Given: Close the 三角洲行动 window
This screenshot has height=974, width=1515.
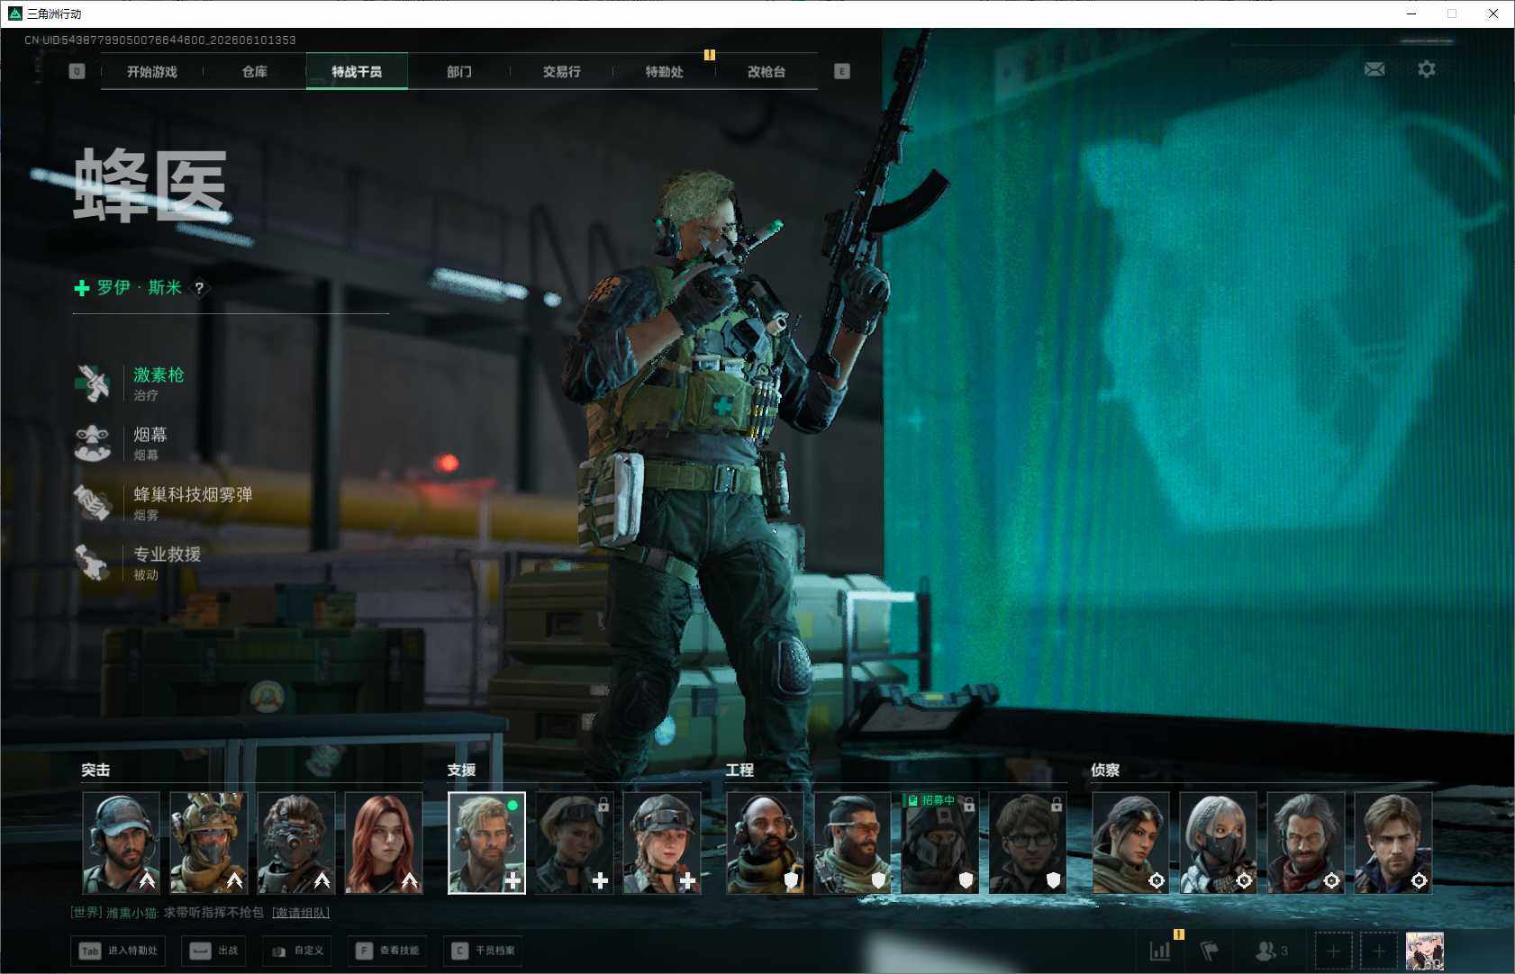Looking at the screenshot, I should pos(1493,14).
